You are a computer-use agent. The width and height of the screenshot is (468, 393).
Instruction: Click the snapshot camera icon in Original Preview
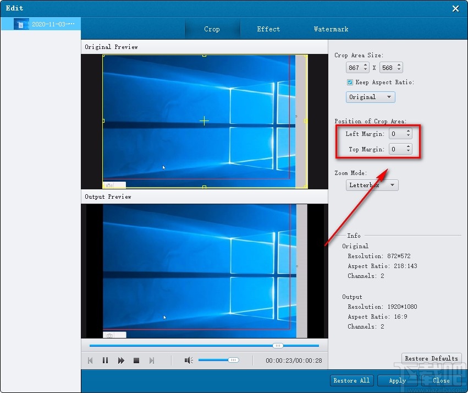(x=109, y=185)
